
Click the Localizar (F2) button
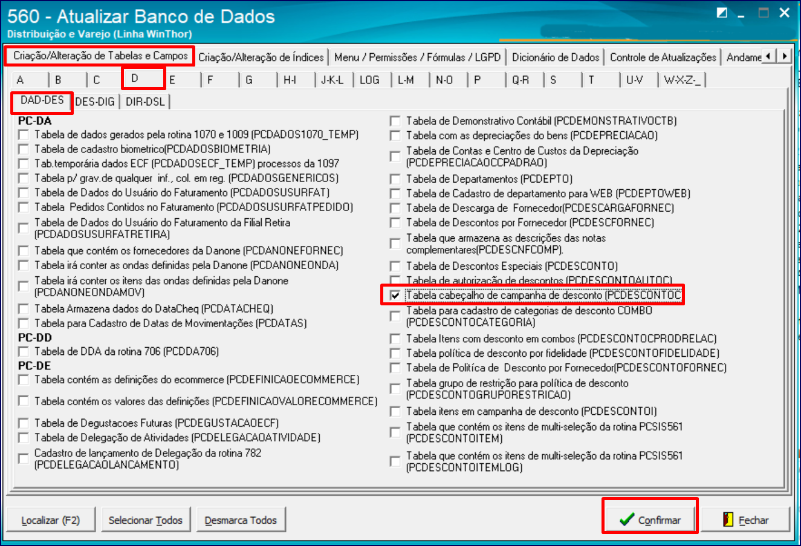click(51, 520)
